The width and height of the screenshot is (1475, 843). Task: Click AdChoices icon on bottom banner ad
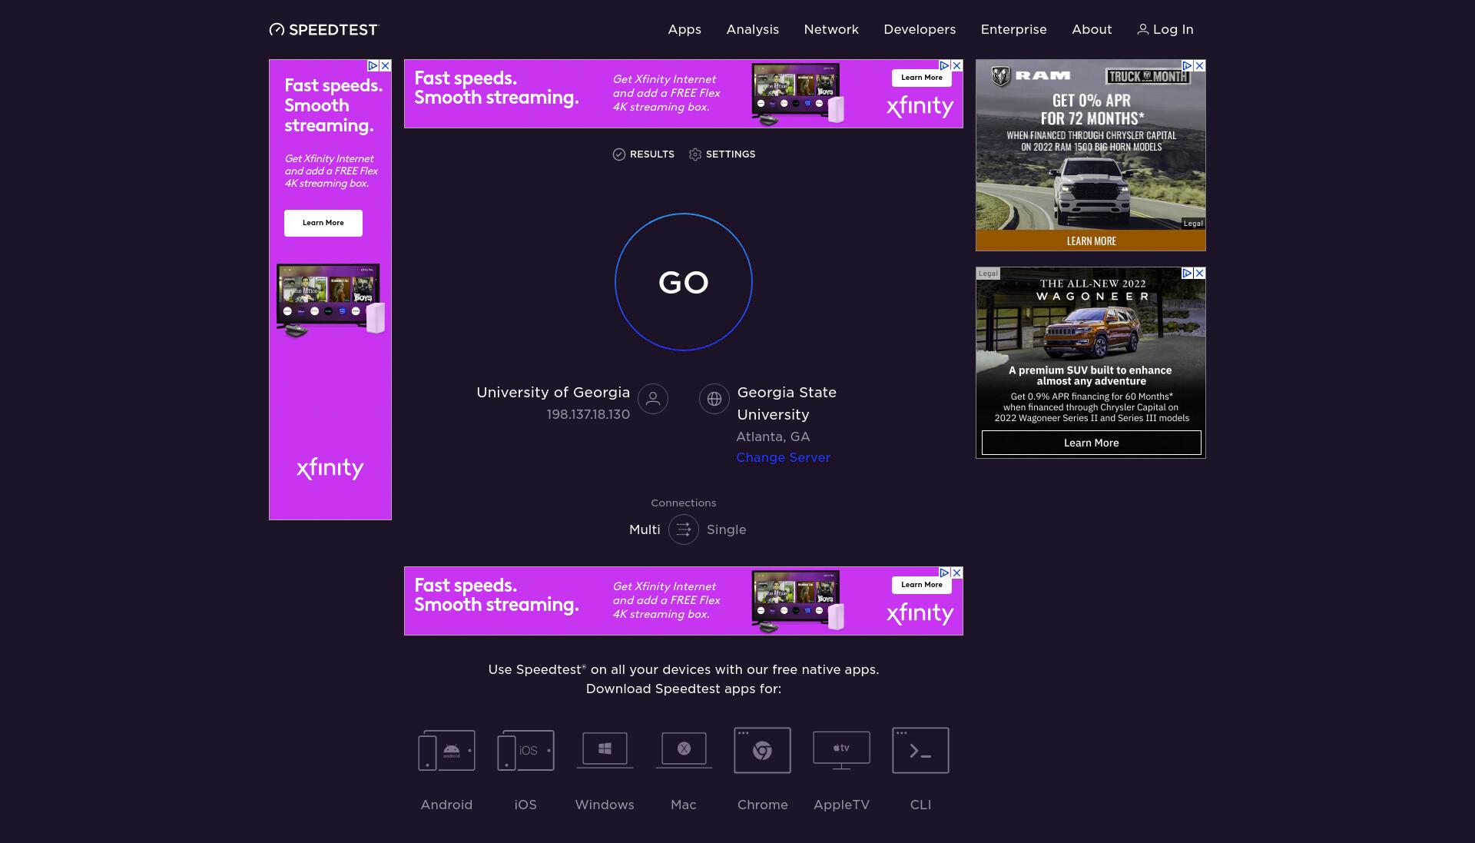pyautogui.click(x=945, y=573)
